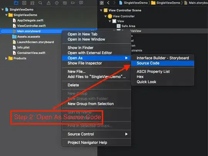This screenshot has height=156, width=208.
Task: Go back with the editor back arrow
Action: coord(108,3)
